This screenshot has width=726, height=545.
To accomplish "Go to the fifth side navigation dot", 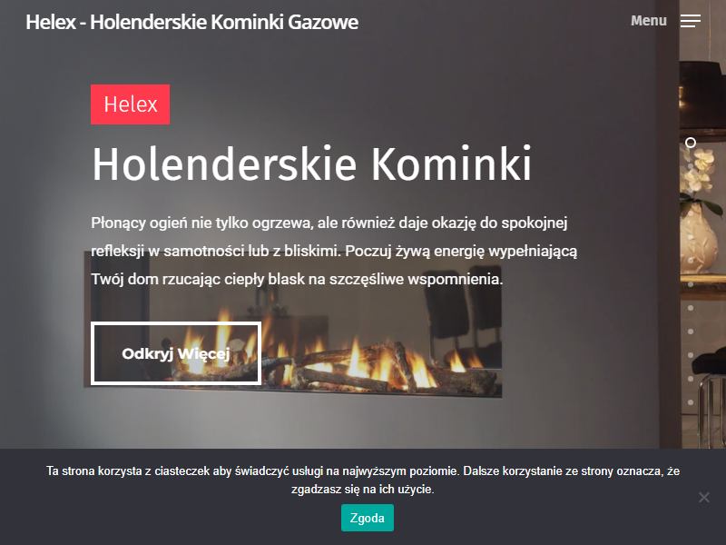I will pyautogui.click(x=691, y=237).
